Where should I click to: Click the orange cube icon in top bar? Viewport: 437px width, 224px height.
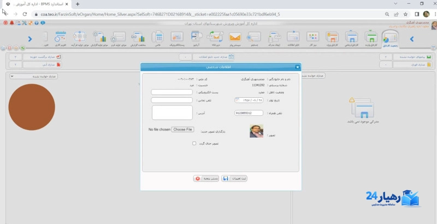click(x=31, y=23)
